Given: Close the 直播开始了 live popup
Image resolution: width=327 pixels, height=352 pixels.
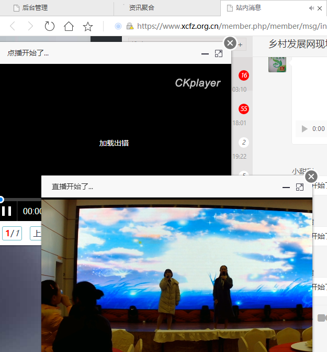Looking at the screenshot, I should [x=311, y=176].
